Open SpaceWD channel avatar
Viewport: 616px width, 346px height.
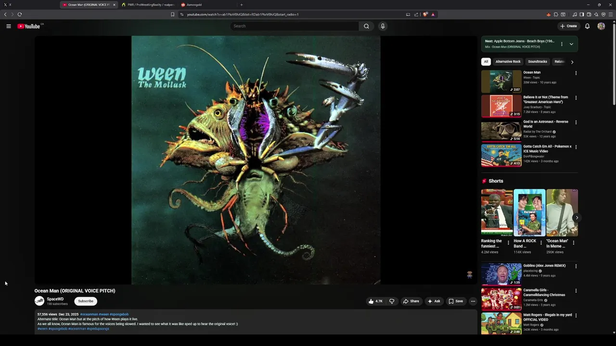click(x=39, y=301)
